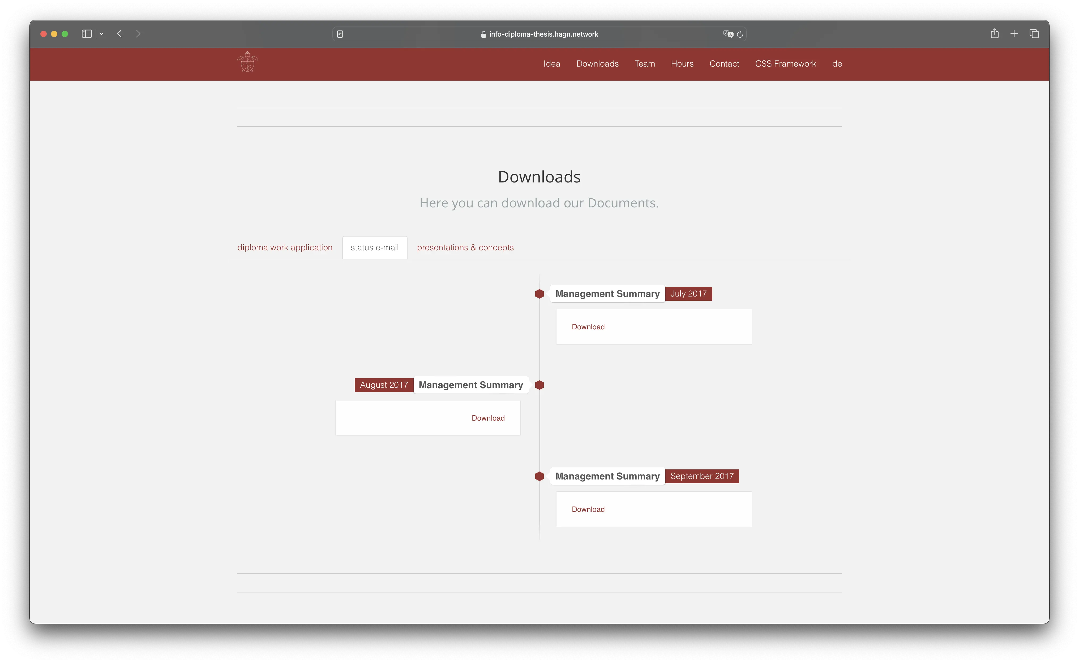This screenshot has width=1079, height=663.
Task: Click the turtle logo in header
Action: (x=247, y=62)
